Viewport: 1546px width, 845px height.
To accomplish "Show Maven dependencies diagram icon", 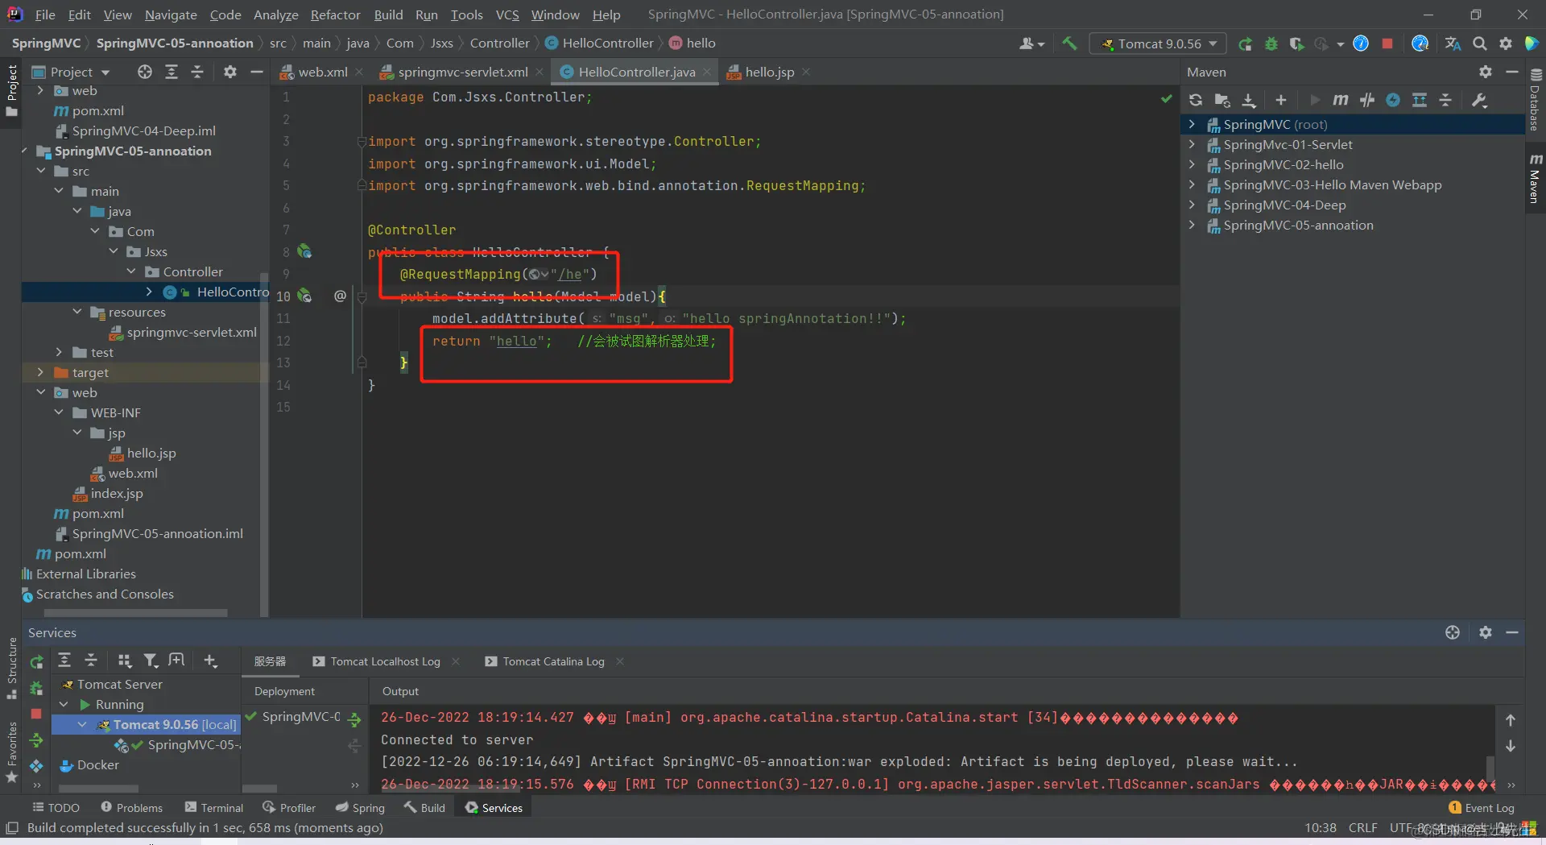I will pos(1420,100).
